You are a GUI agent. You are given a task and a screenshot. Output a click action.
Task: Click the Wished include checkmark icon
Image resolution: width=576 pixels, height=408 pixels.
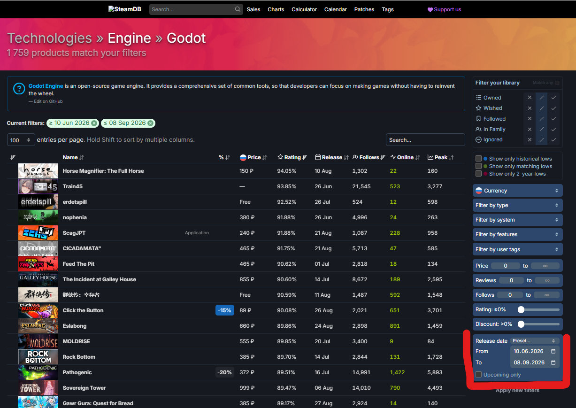pyautogui.click(x=553, y=108)
